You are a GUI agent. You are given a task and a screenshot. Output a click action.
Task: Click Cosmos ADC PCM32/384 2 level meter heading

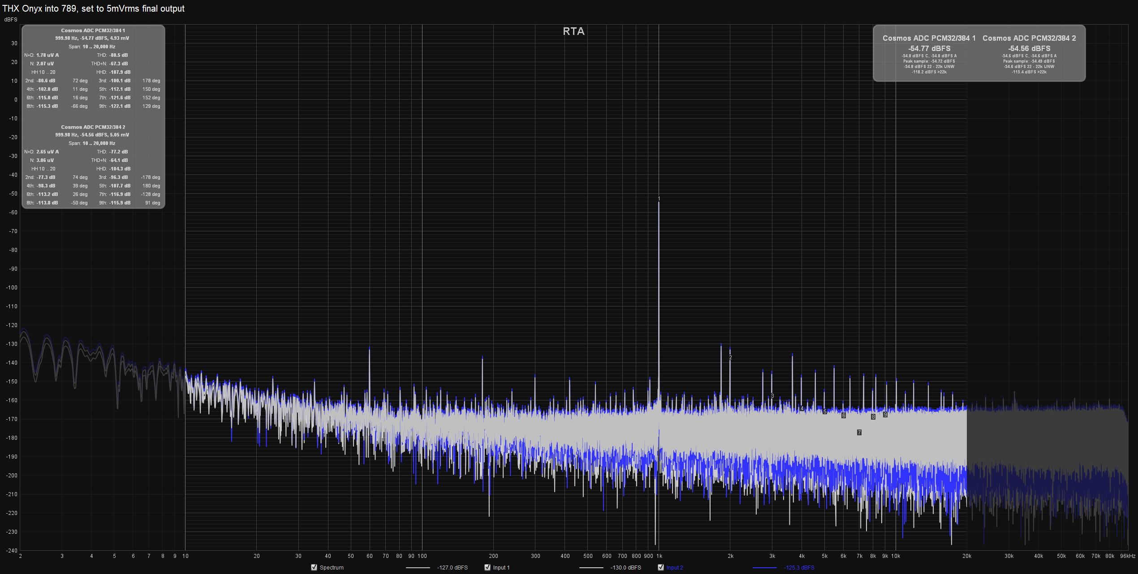1029,38
